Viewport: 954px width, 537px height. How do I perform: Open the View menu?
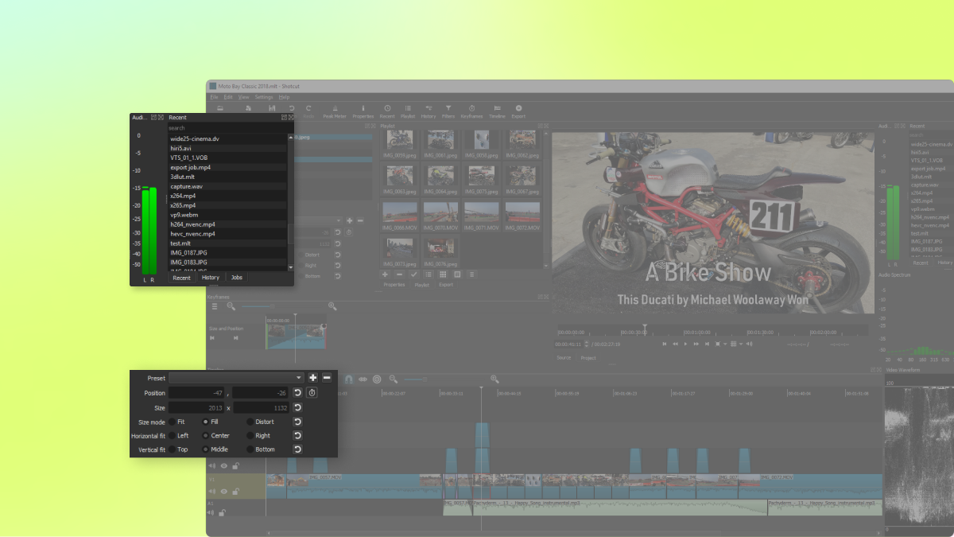click(x=243, y=97)
